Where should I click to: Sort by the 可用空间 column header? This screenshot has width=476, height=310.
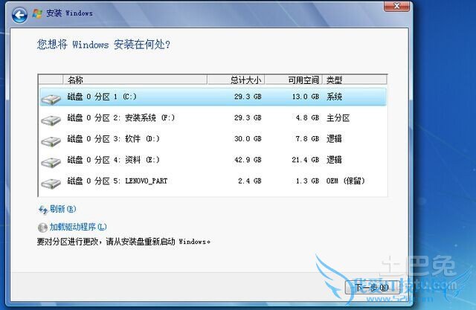click(294, 80)
